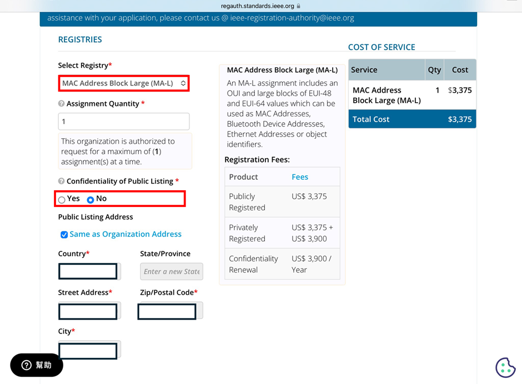The image size is (522, 384).
Task: Click the Total Cost row
Action: tap(412, 119)
